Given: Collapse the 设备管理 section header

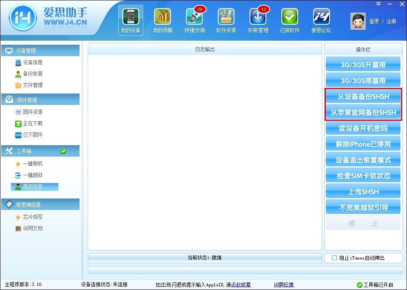Looking at the screenshot, I should pos(40,50).
